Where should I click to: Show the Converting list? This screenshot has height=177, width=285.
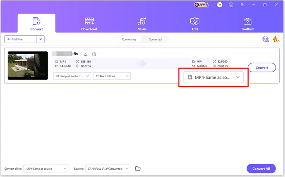pyautogui.click(x=129, y=39)
